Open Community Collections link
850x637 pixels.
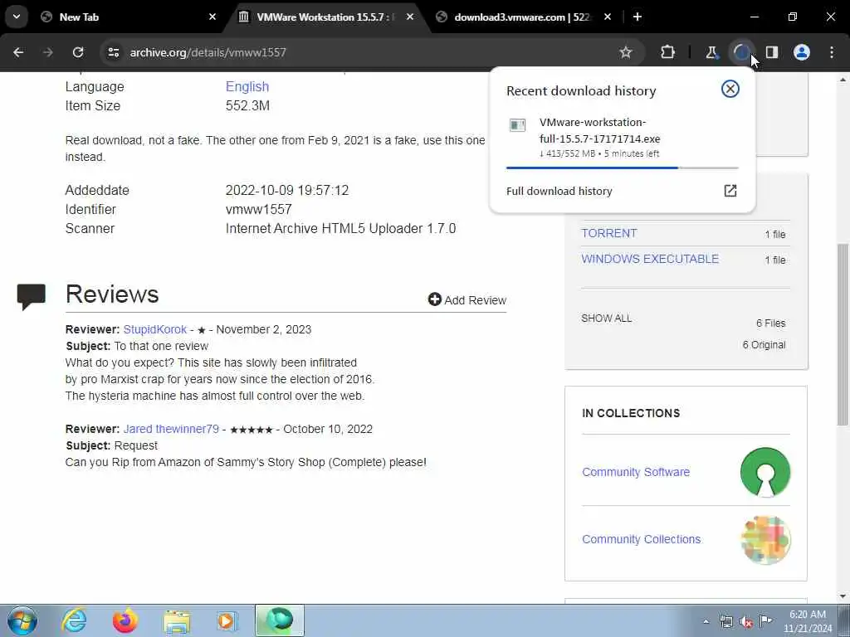coord(642,539)
